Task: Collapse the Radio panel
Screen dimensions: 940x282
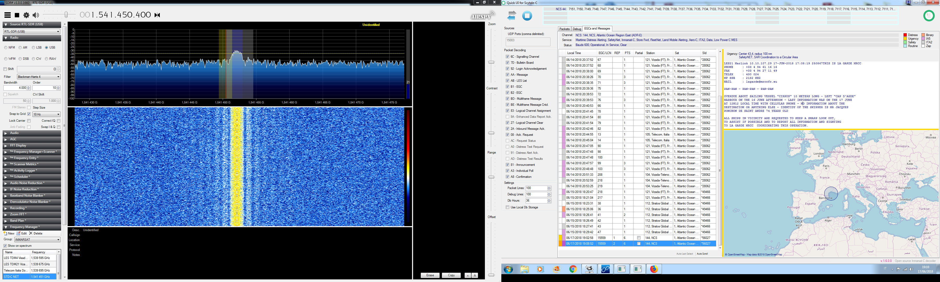Action: [x=32, y=38]
